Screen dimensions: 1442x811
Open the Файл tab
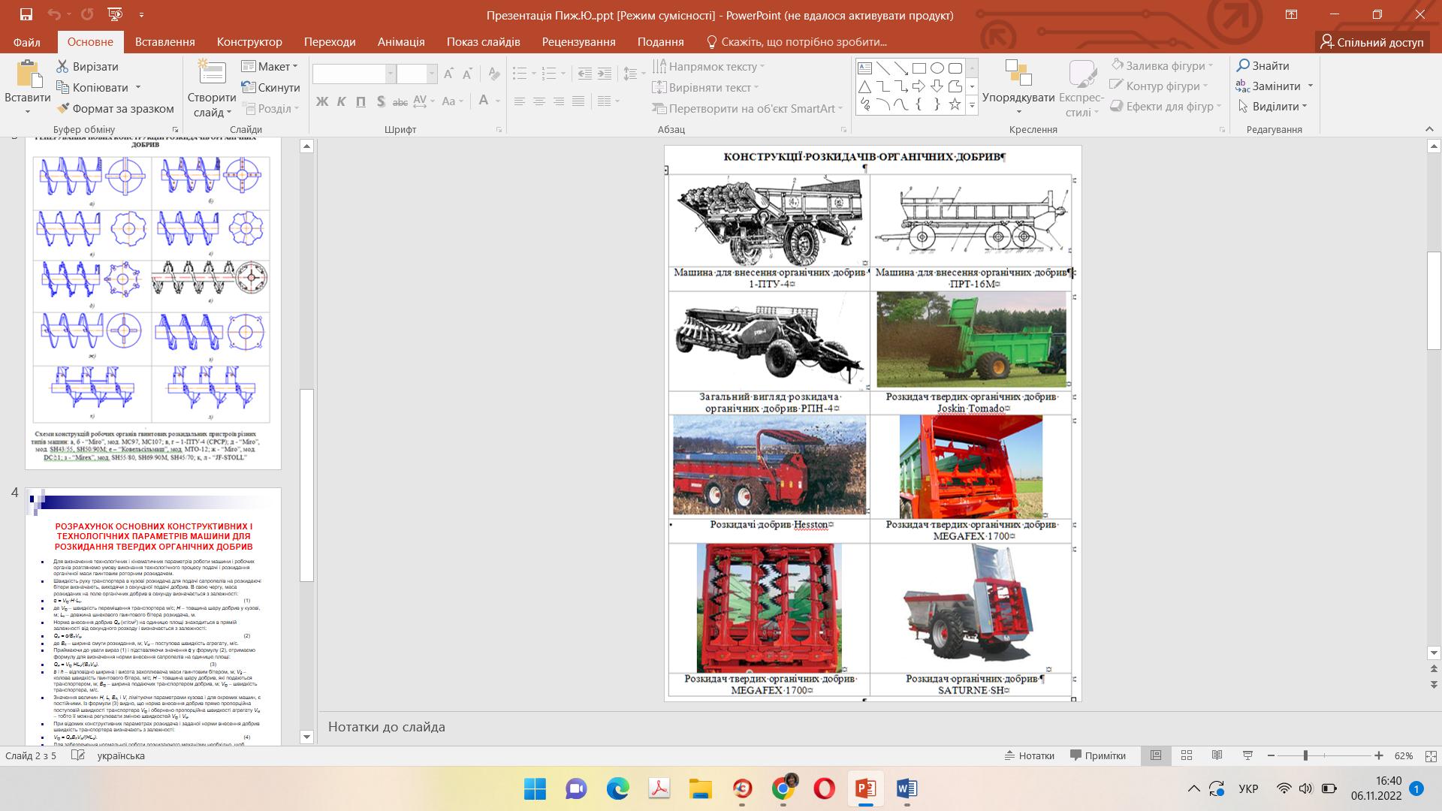point(27,42)
